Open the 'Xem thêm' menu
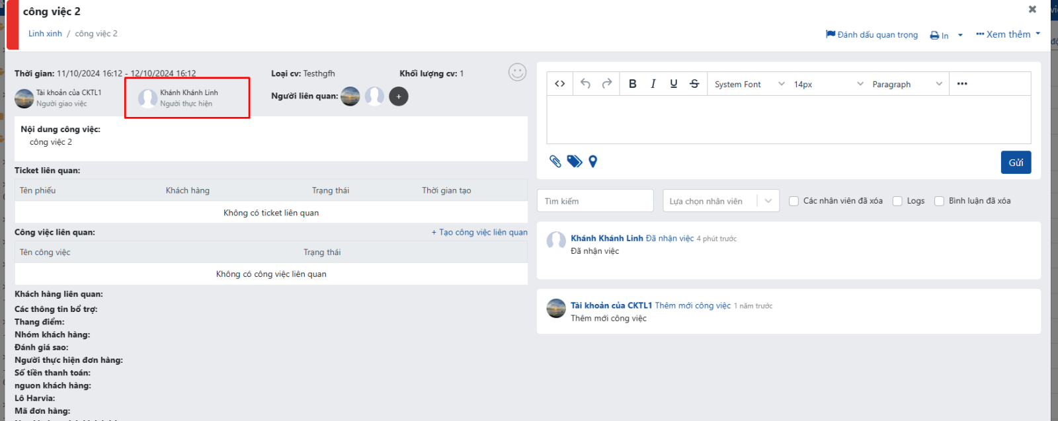The width and height of the screenshot is (1058, 421). click(x=1008, y=34)
